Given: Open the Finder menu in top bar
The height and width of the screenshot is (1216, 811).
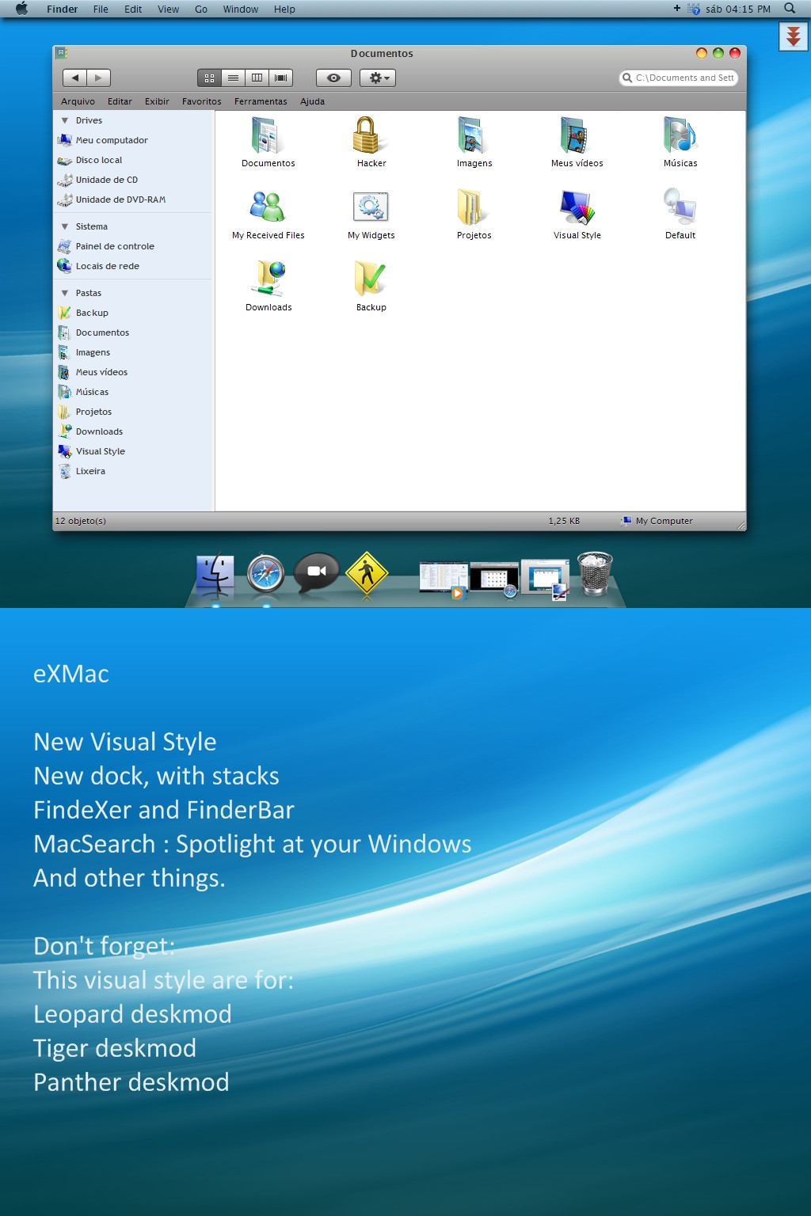Looking at the screenshot, I should pos(62,9).
